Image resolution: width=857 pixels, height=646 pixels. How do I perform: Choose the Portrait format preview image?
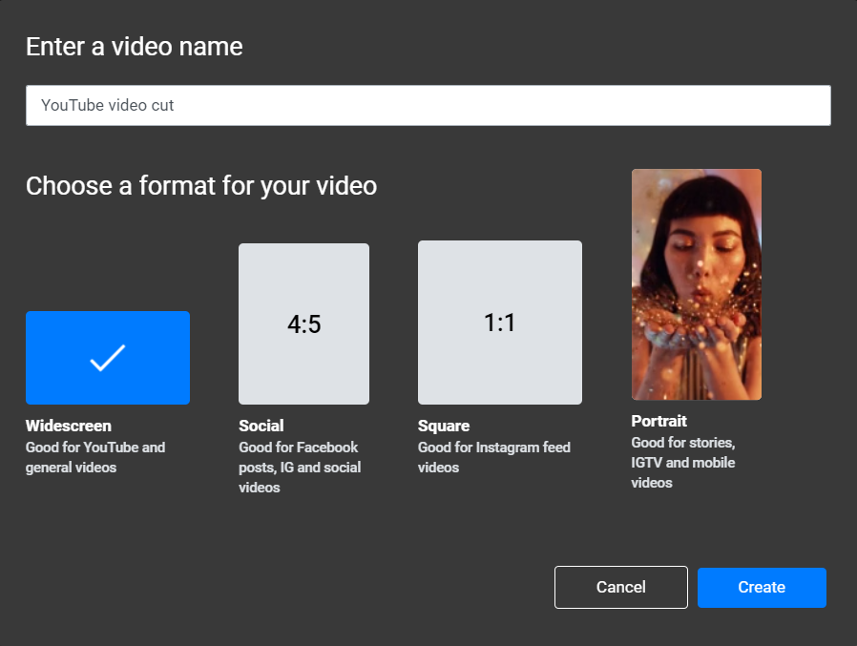tap(697, 284)
